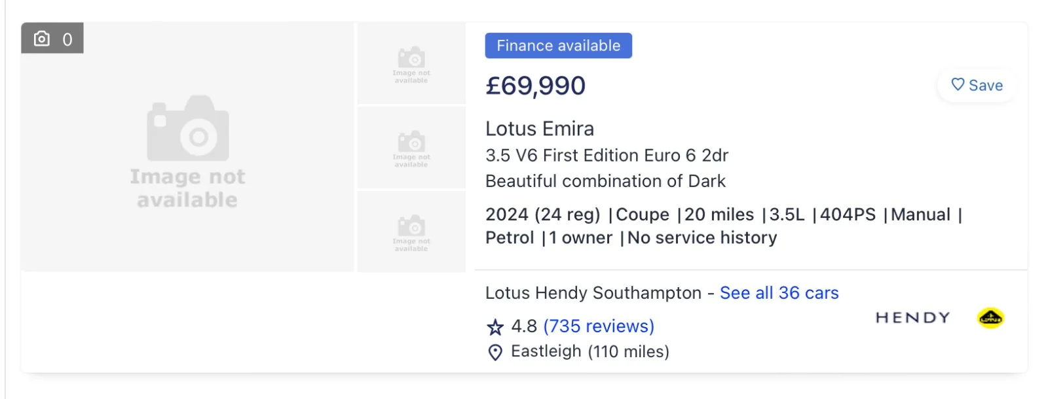The image size is (1048, 399).
Task: Click the Finance available badge
Action: click(558, 46)
